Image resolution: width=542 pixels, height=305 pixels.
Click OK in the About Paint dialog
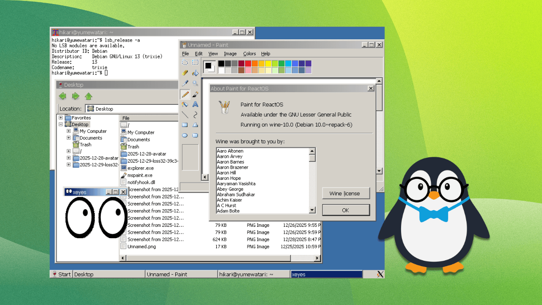coord(346,210)
